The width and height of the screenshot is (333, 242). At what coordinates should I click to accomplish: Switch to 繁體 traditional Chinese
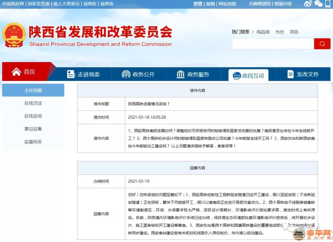point(198,4)
